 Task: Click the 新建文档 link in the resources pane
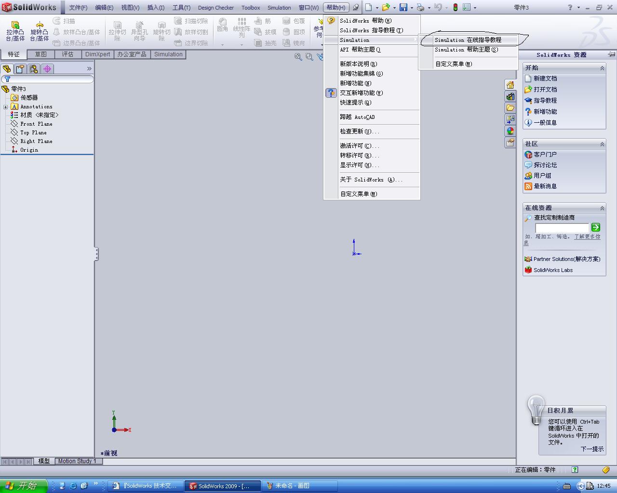tap(545, 78)
